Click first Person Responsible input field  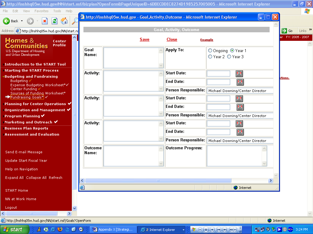[x=240, y=91]
